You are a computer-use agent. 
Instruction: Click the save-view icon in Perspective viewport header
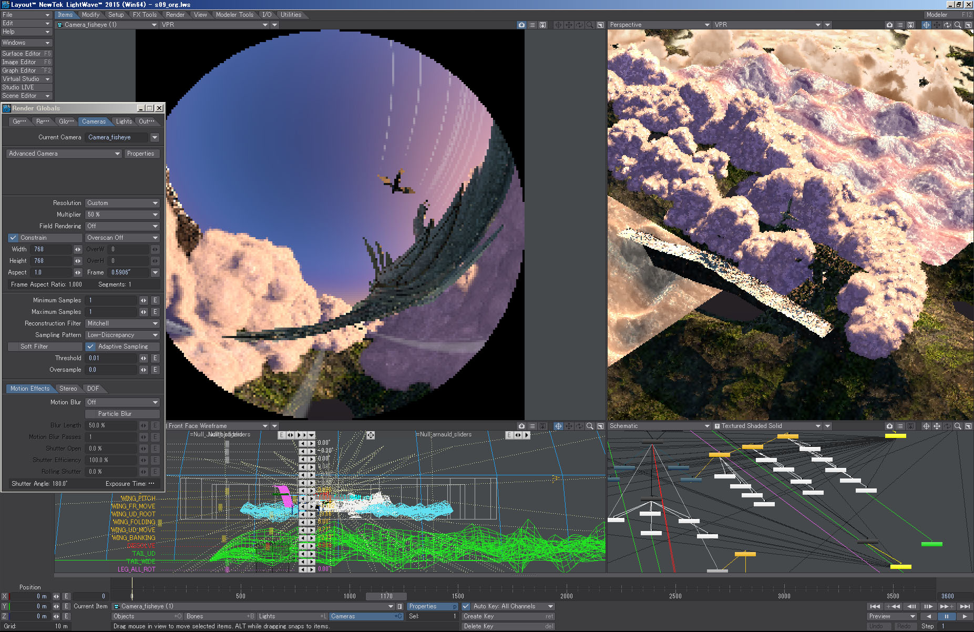[x=911, y=25]
